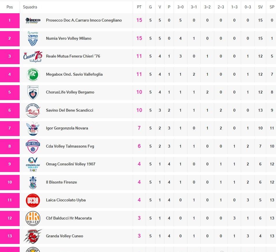The height and width of the screenshot is (252, 276).
Task: Click the Savino Del Bene Scandicci logo
Action: tap(33, 110)
